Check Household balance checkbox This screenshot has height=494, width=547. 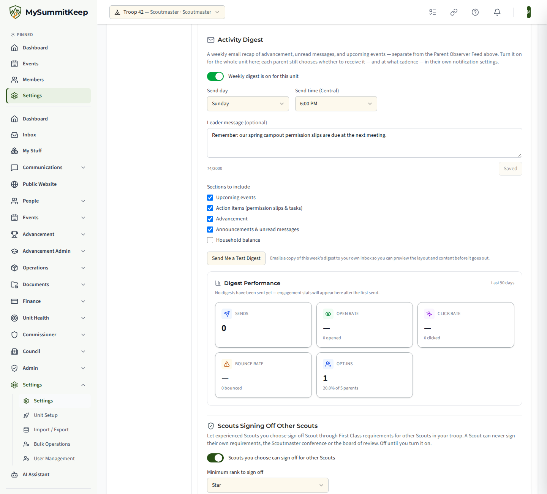[x=210, y=240]
